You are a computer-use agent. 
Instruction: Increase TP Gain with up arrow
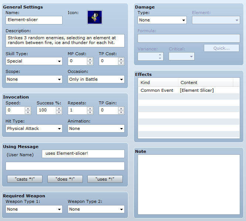point(121,108)
